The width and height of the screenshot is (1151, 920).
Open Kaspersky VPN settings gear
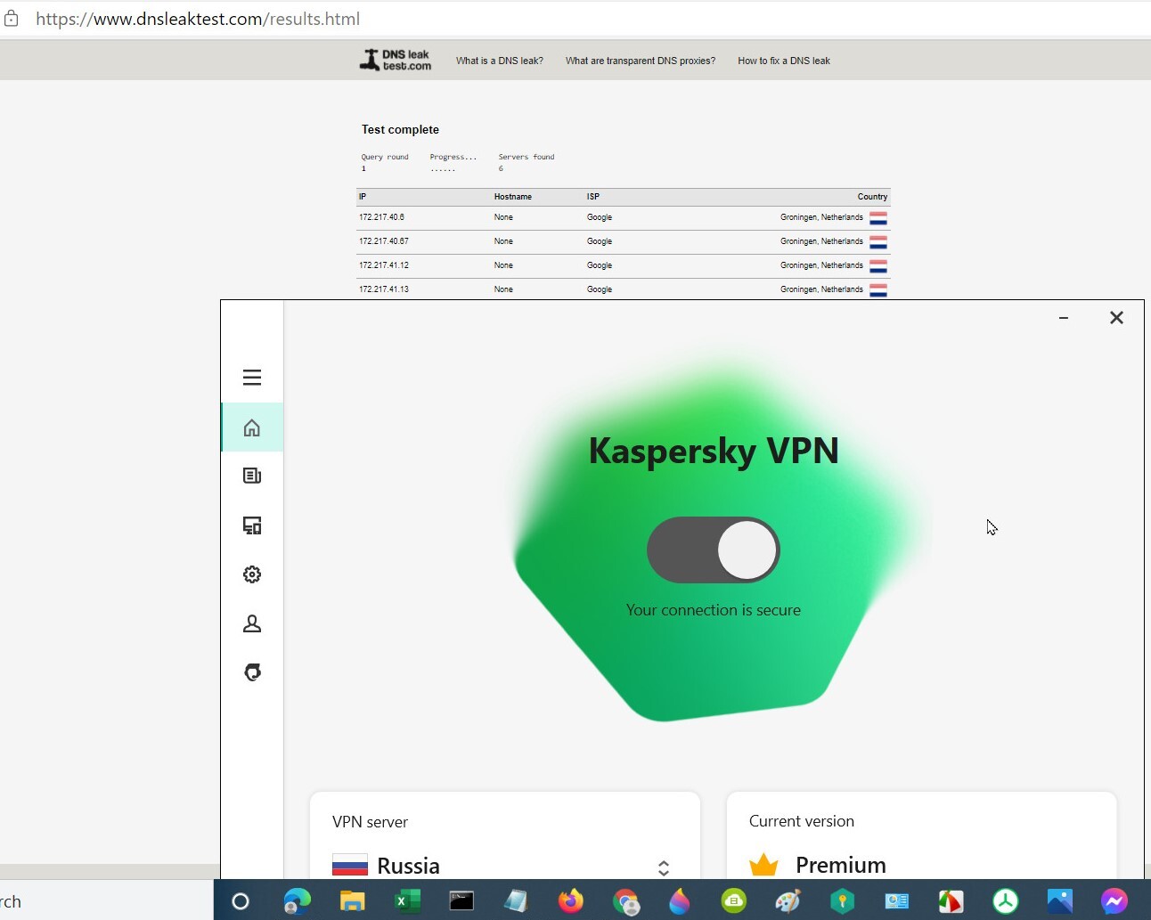(252, 574)
